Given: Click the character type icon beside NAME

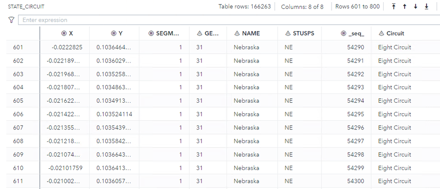Looking at the screenshot, I should pyautogui.click(x=237, y=33).
